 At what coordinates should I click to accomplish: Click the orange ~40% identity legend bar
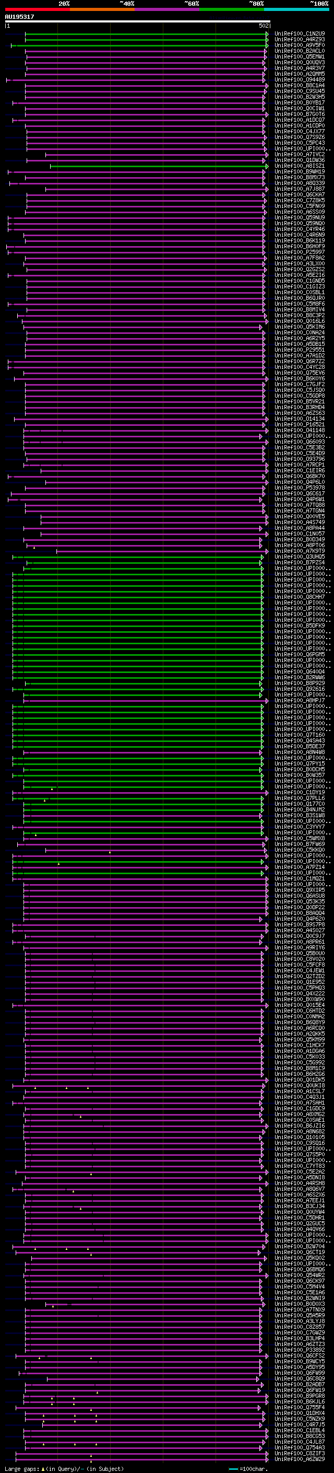tap(102, 9)
